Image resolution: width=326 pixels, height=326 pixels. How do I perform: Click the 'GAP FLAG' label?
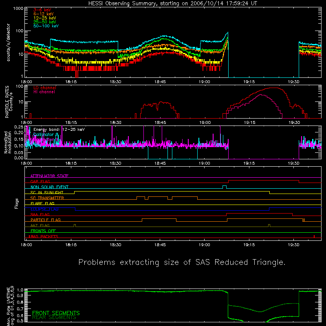click(x=40, y=181)
